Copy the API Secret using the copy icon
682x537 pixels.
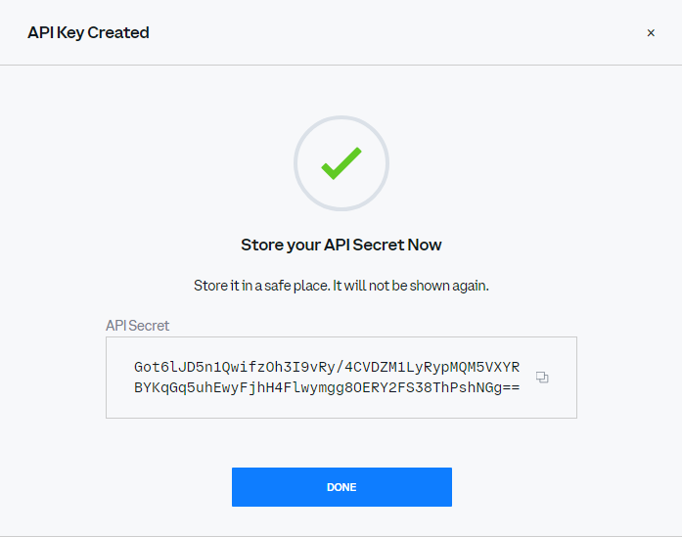[542, 377]
